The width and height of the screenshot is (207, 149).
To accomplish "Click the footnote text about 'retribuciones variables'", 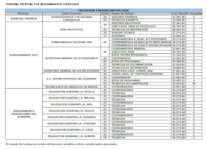I will point(61,144).
